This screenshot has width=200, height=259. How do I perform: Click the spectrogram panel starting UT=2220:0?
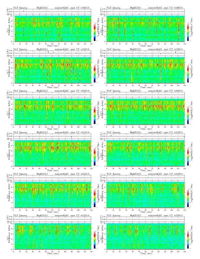point(52,195)
